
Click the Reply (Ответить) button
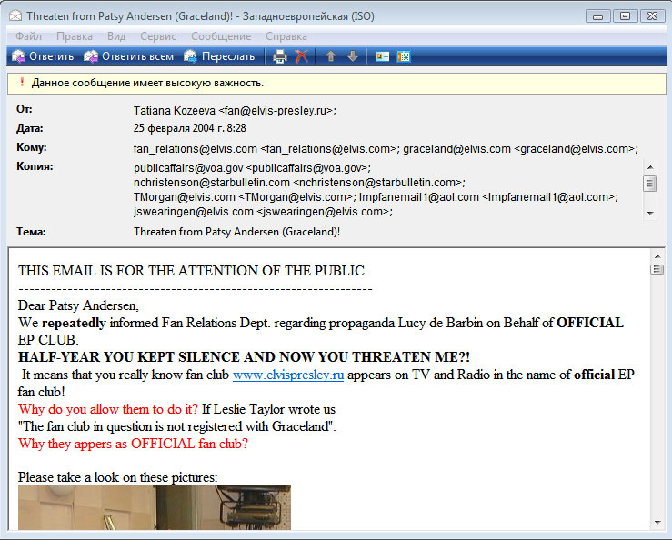point(43,56)
